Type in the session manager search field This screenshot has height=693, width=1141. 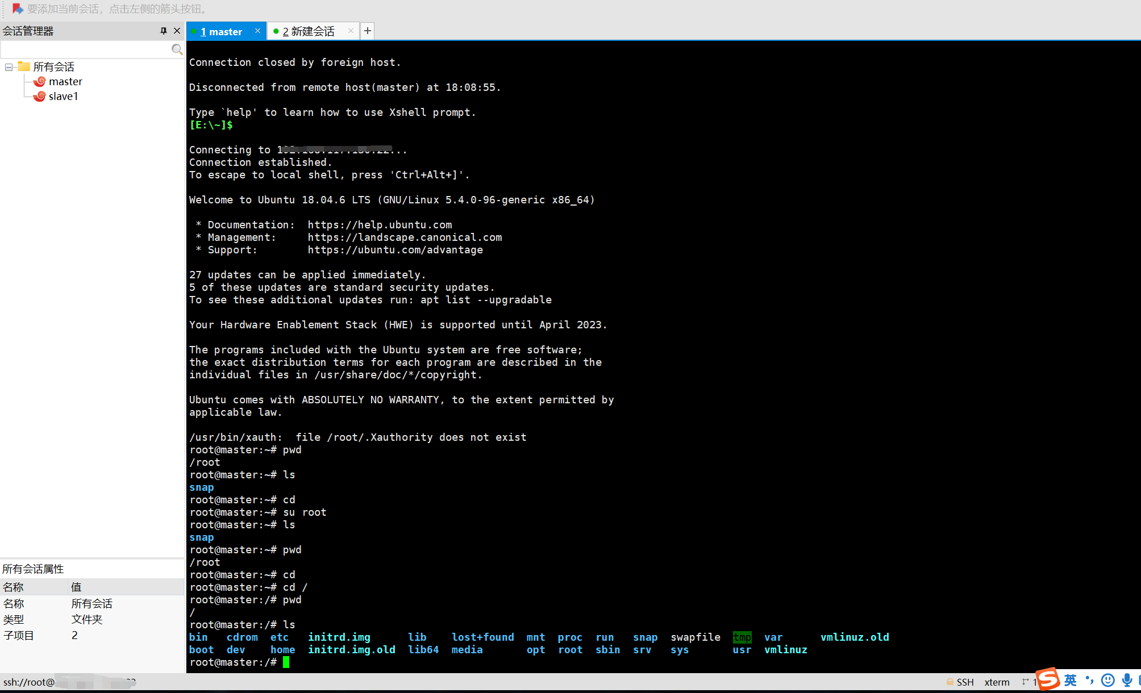(x=85, y=49)
